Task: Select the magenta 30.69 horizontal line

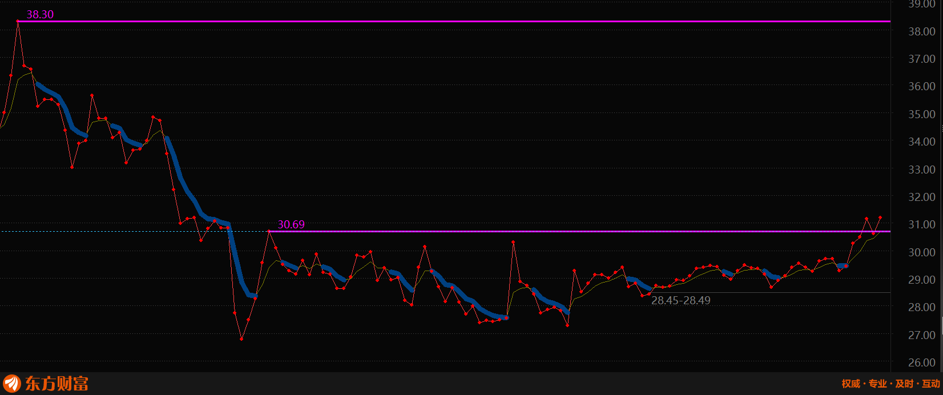Action: [579, 231]
